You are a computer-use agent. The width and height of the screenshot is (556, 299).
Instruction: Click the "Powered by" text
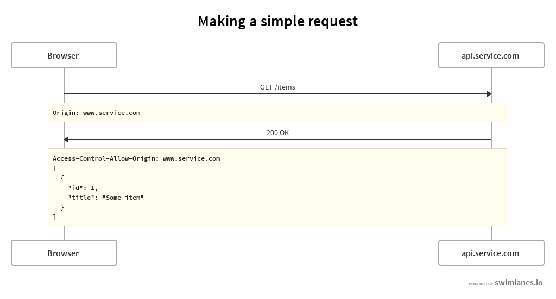tap(481, 284)
